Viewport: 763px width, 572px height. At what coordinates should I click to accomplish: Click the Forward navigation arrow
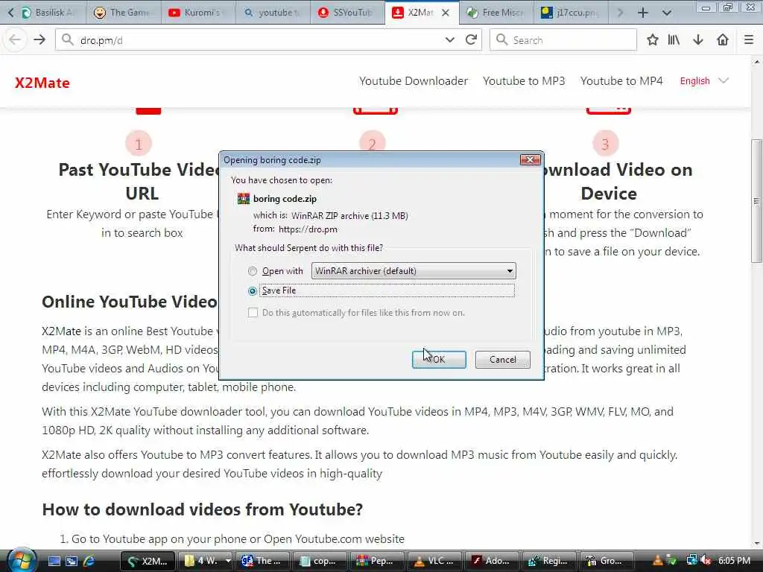click(39, 40)
